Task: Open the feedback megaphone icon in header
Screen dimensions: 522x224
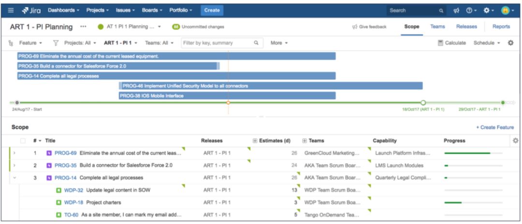Action: [x=456, y=11]
